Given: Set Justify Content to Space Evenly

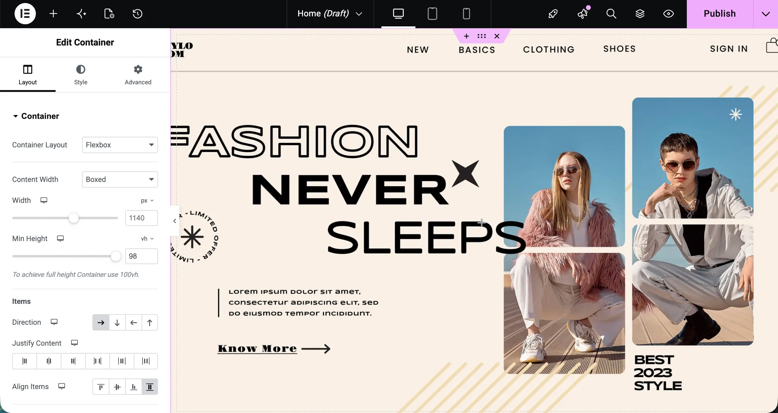Looking at the screenshot, I should tap(146, 361).
